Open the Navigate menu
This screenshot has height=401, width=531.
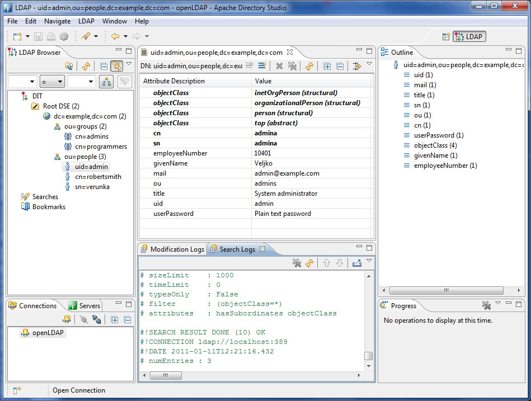click(57, 21)
